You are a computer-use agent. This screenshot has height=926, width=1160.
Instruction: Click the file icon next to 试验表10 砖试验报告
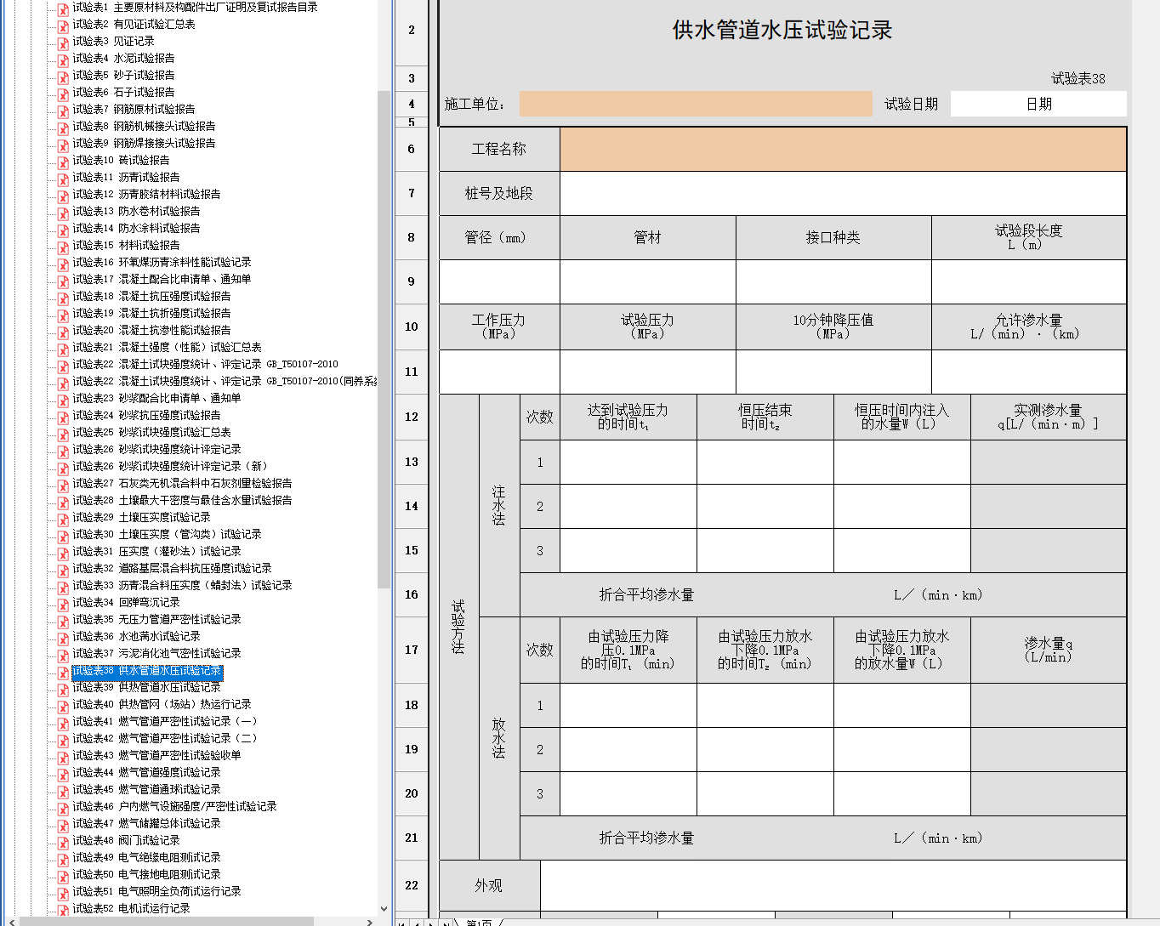pyautogui.click(x=63, y=162)
